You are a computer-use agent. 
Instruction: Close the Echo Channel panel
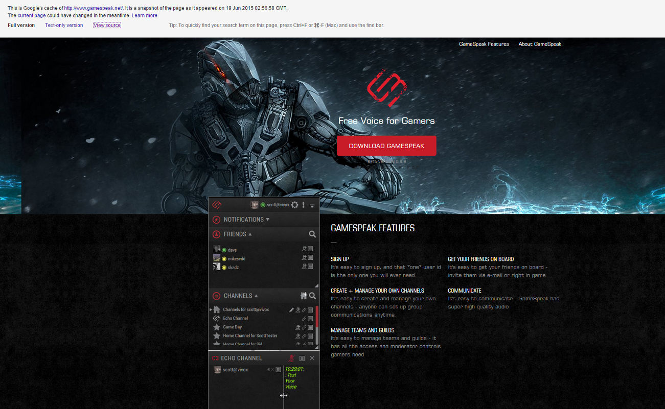[312, 358]
